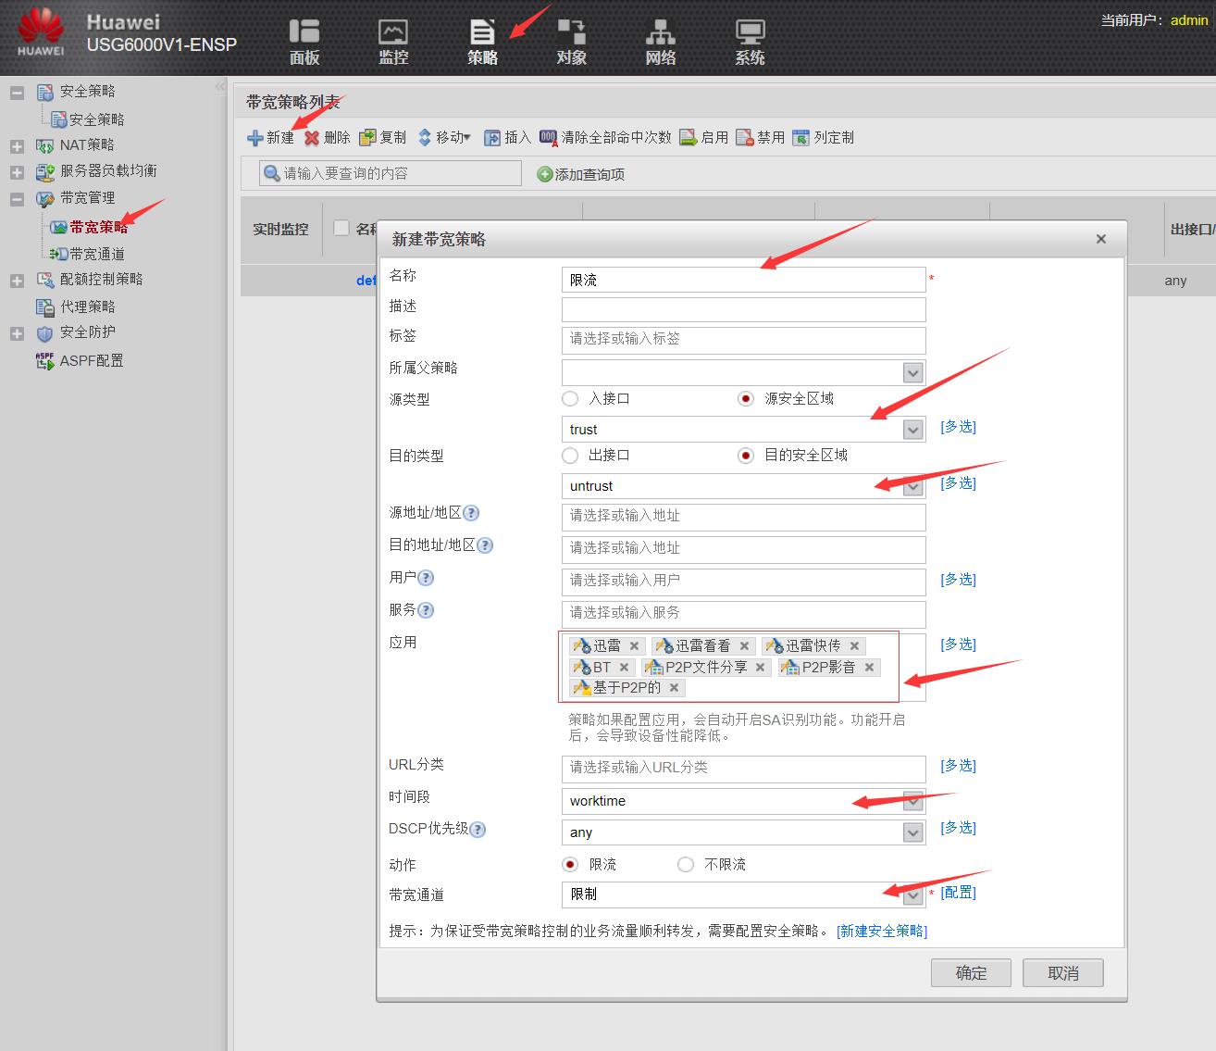Click the 复制 copy toolbar icon
The height and width of the screenshot is (1051, 1216).
[x=383, y=136]
